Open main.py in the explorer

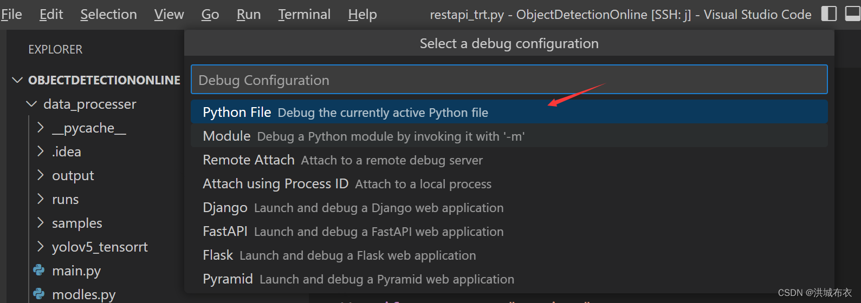(76, 271)
